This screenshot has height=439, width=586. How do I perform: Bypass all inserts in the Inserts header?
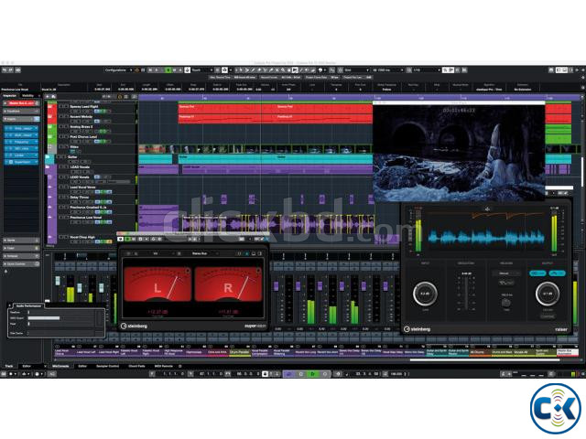[x=37, y=119]
